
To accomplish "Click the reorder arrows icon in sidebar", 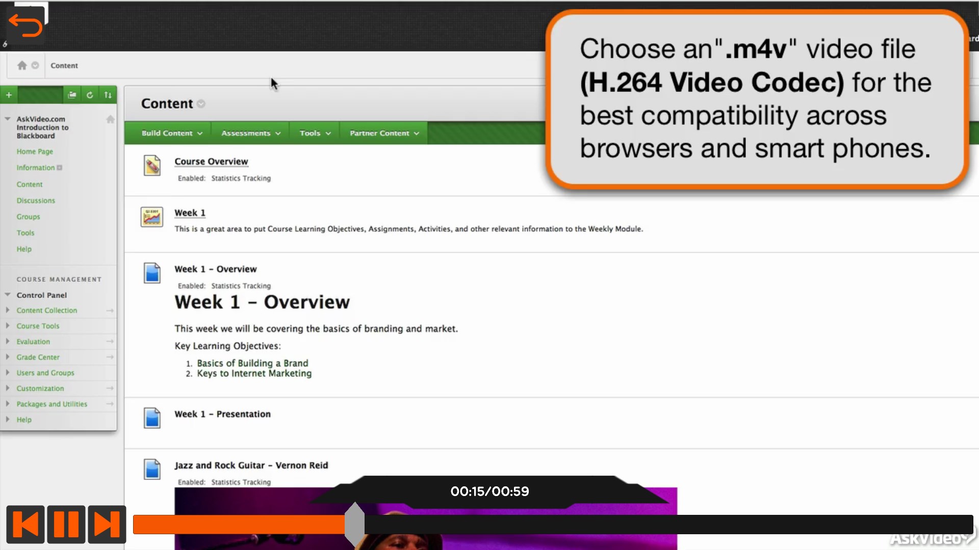I will pos(108,95).
